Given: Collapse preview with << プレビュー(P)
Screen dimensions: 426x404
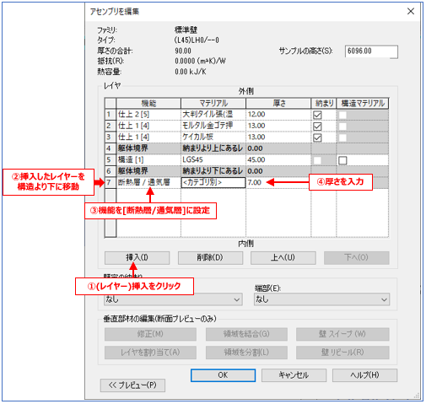Looking at the screenshot, I should (x=132, y=385).
